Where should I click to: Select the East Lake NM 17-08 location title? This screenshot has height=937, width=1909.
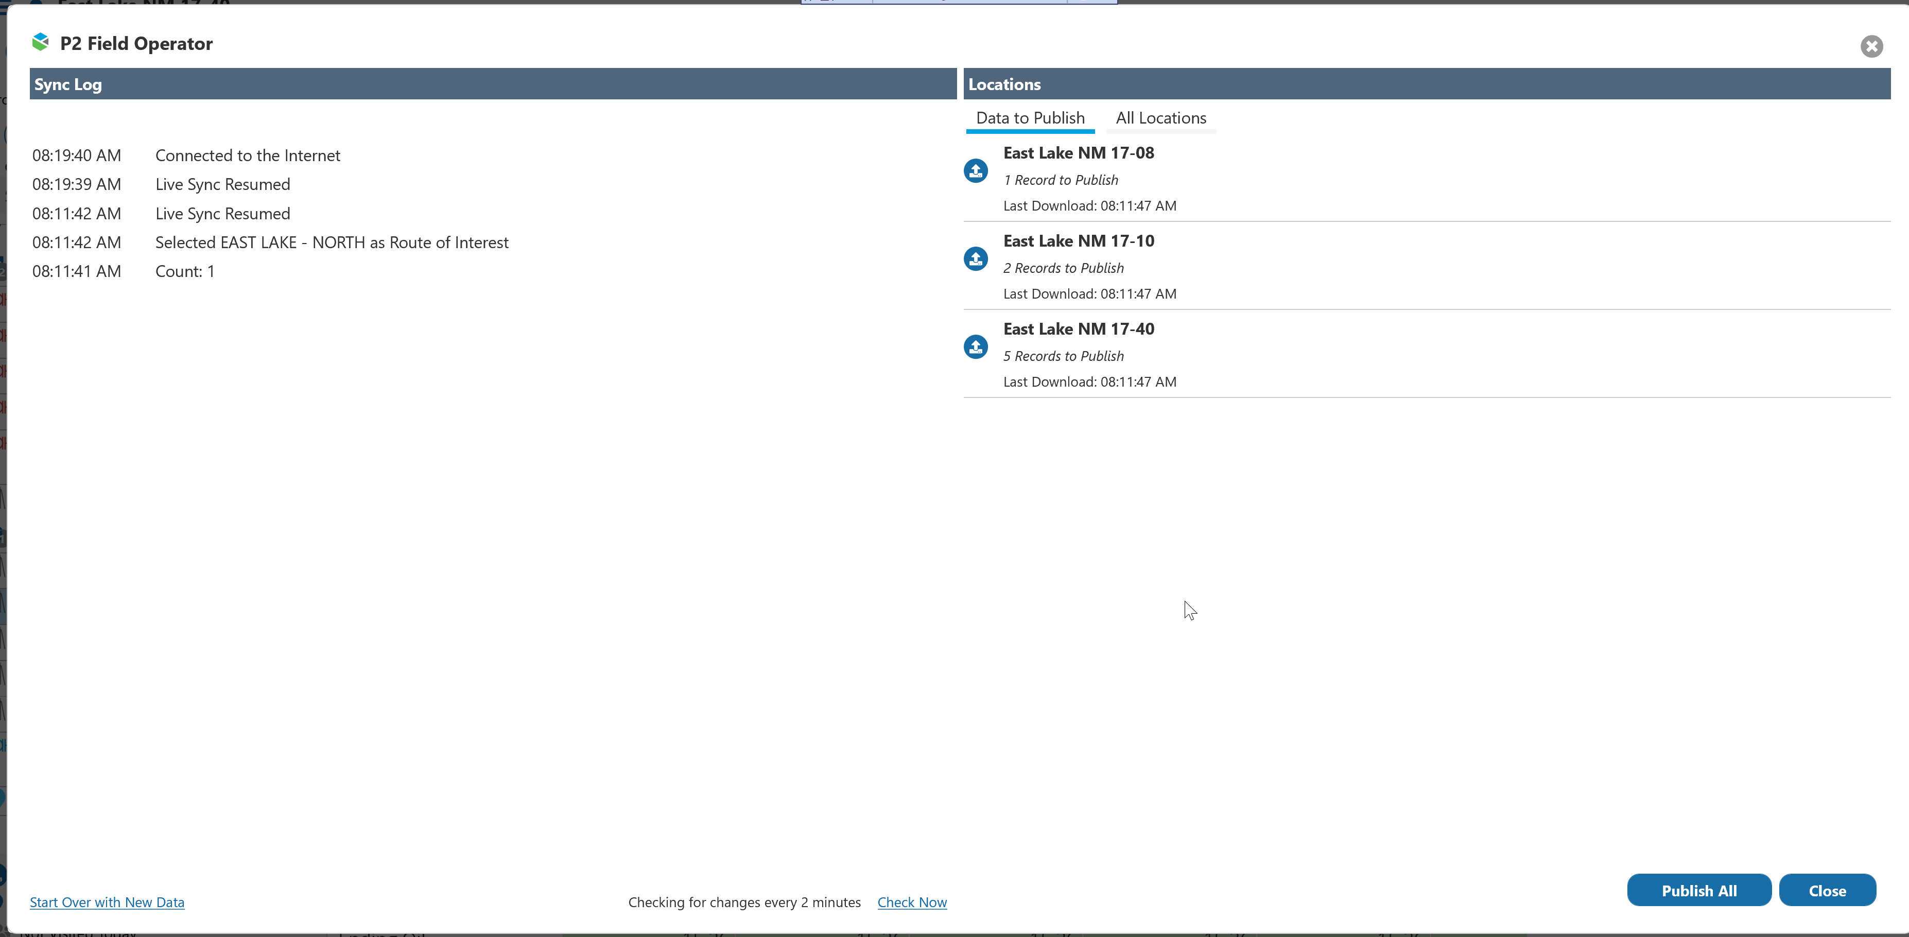point(1078,153)
